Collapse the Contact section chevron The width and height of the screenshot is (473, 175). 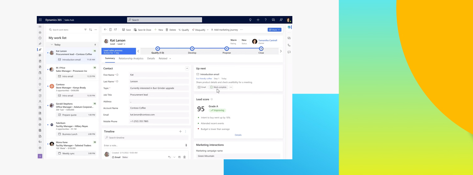[x=187, y=68]
